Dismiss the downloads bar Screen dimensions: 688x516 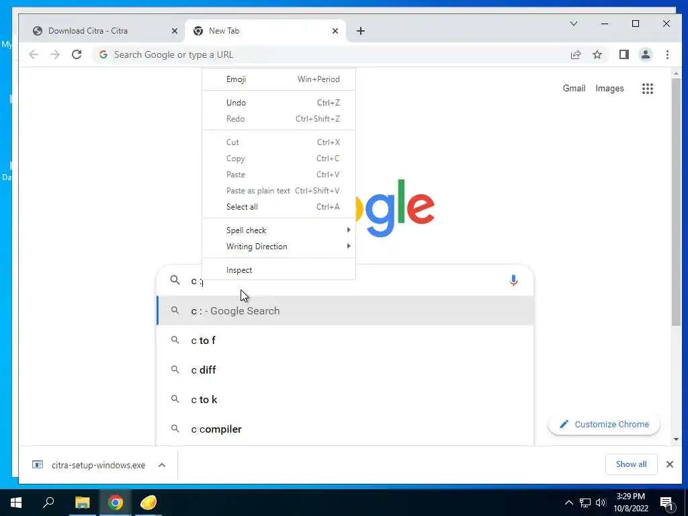click(x=670, y=464)
